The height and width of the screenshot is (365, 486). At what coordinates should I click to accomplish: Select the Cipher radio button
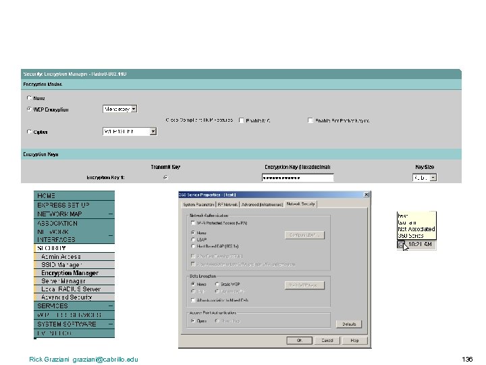29,132
